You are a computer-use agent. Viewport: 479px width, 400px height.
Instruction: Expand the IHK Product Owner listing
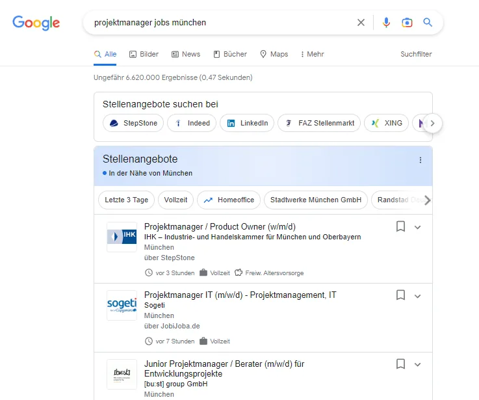[418, 227]
